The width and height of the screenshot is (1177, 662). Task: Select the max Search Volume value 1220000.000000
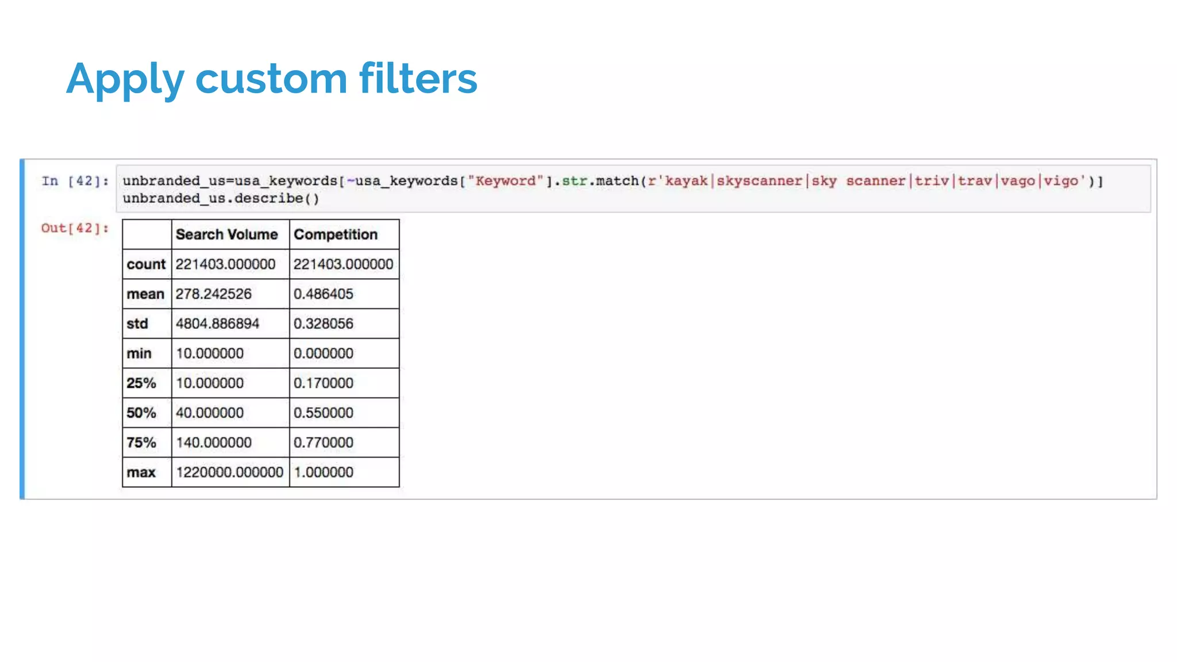coord(230,472)
